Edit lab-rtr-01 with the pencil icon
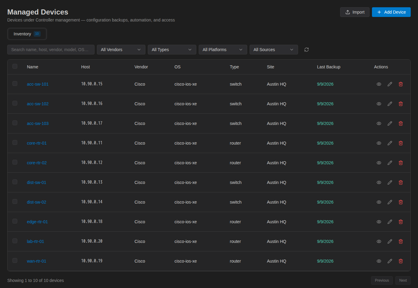 pyautogui.click(x=390, y=241)
